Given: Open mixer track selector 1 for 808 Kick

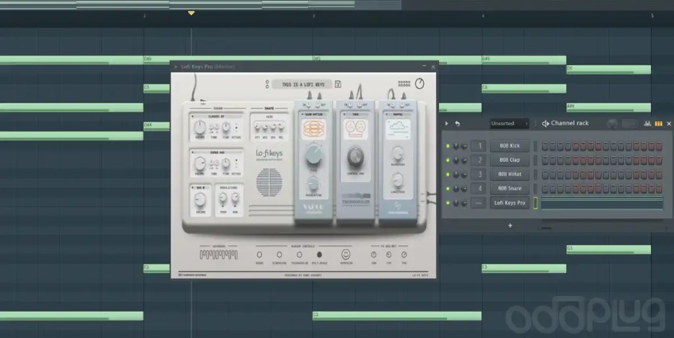Looking at the screenshot, I should [479, 146].
